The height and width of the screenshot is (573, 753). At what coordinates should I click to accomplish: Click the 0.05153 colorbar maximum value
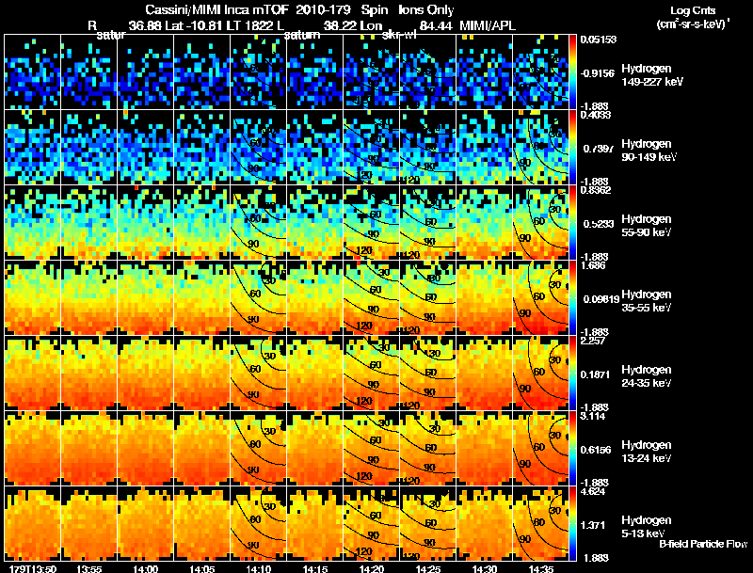599,40
